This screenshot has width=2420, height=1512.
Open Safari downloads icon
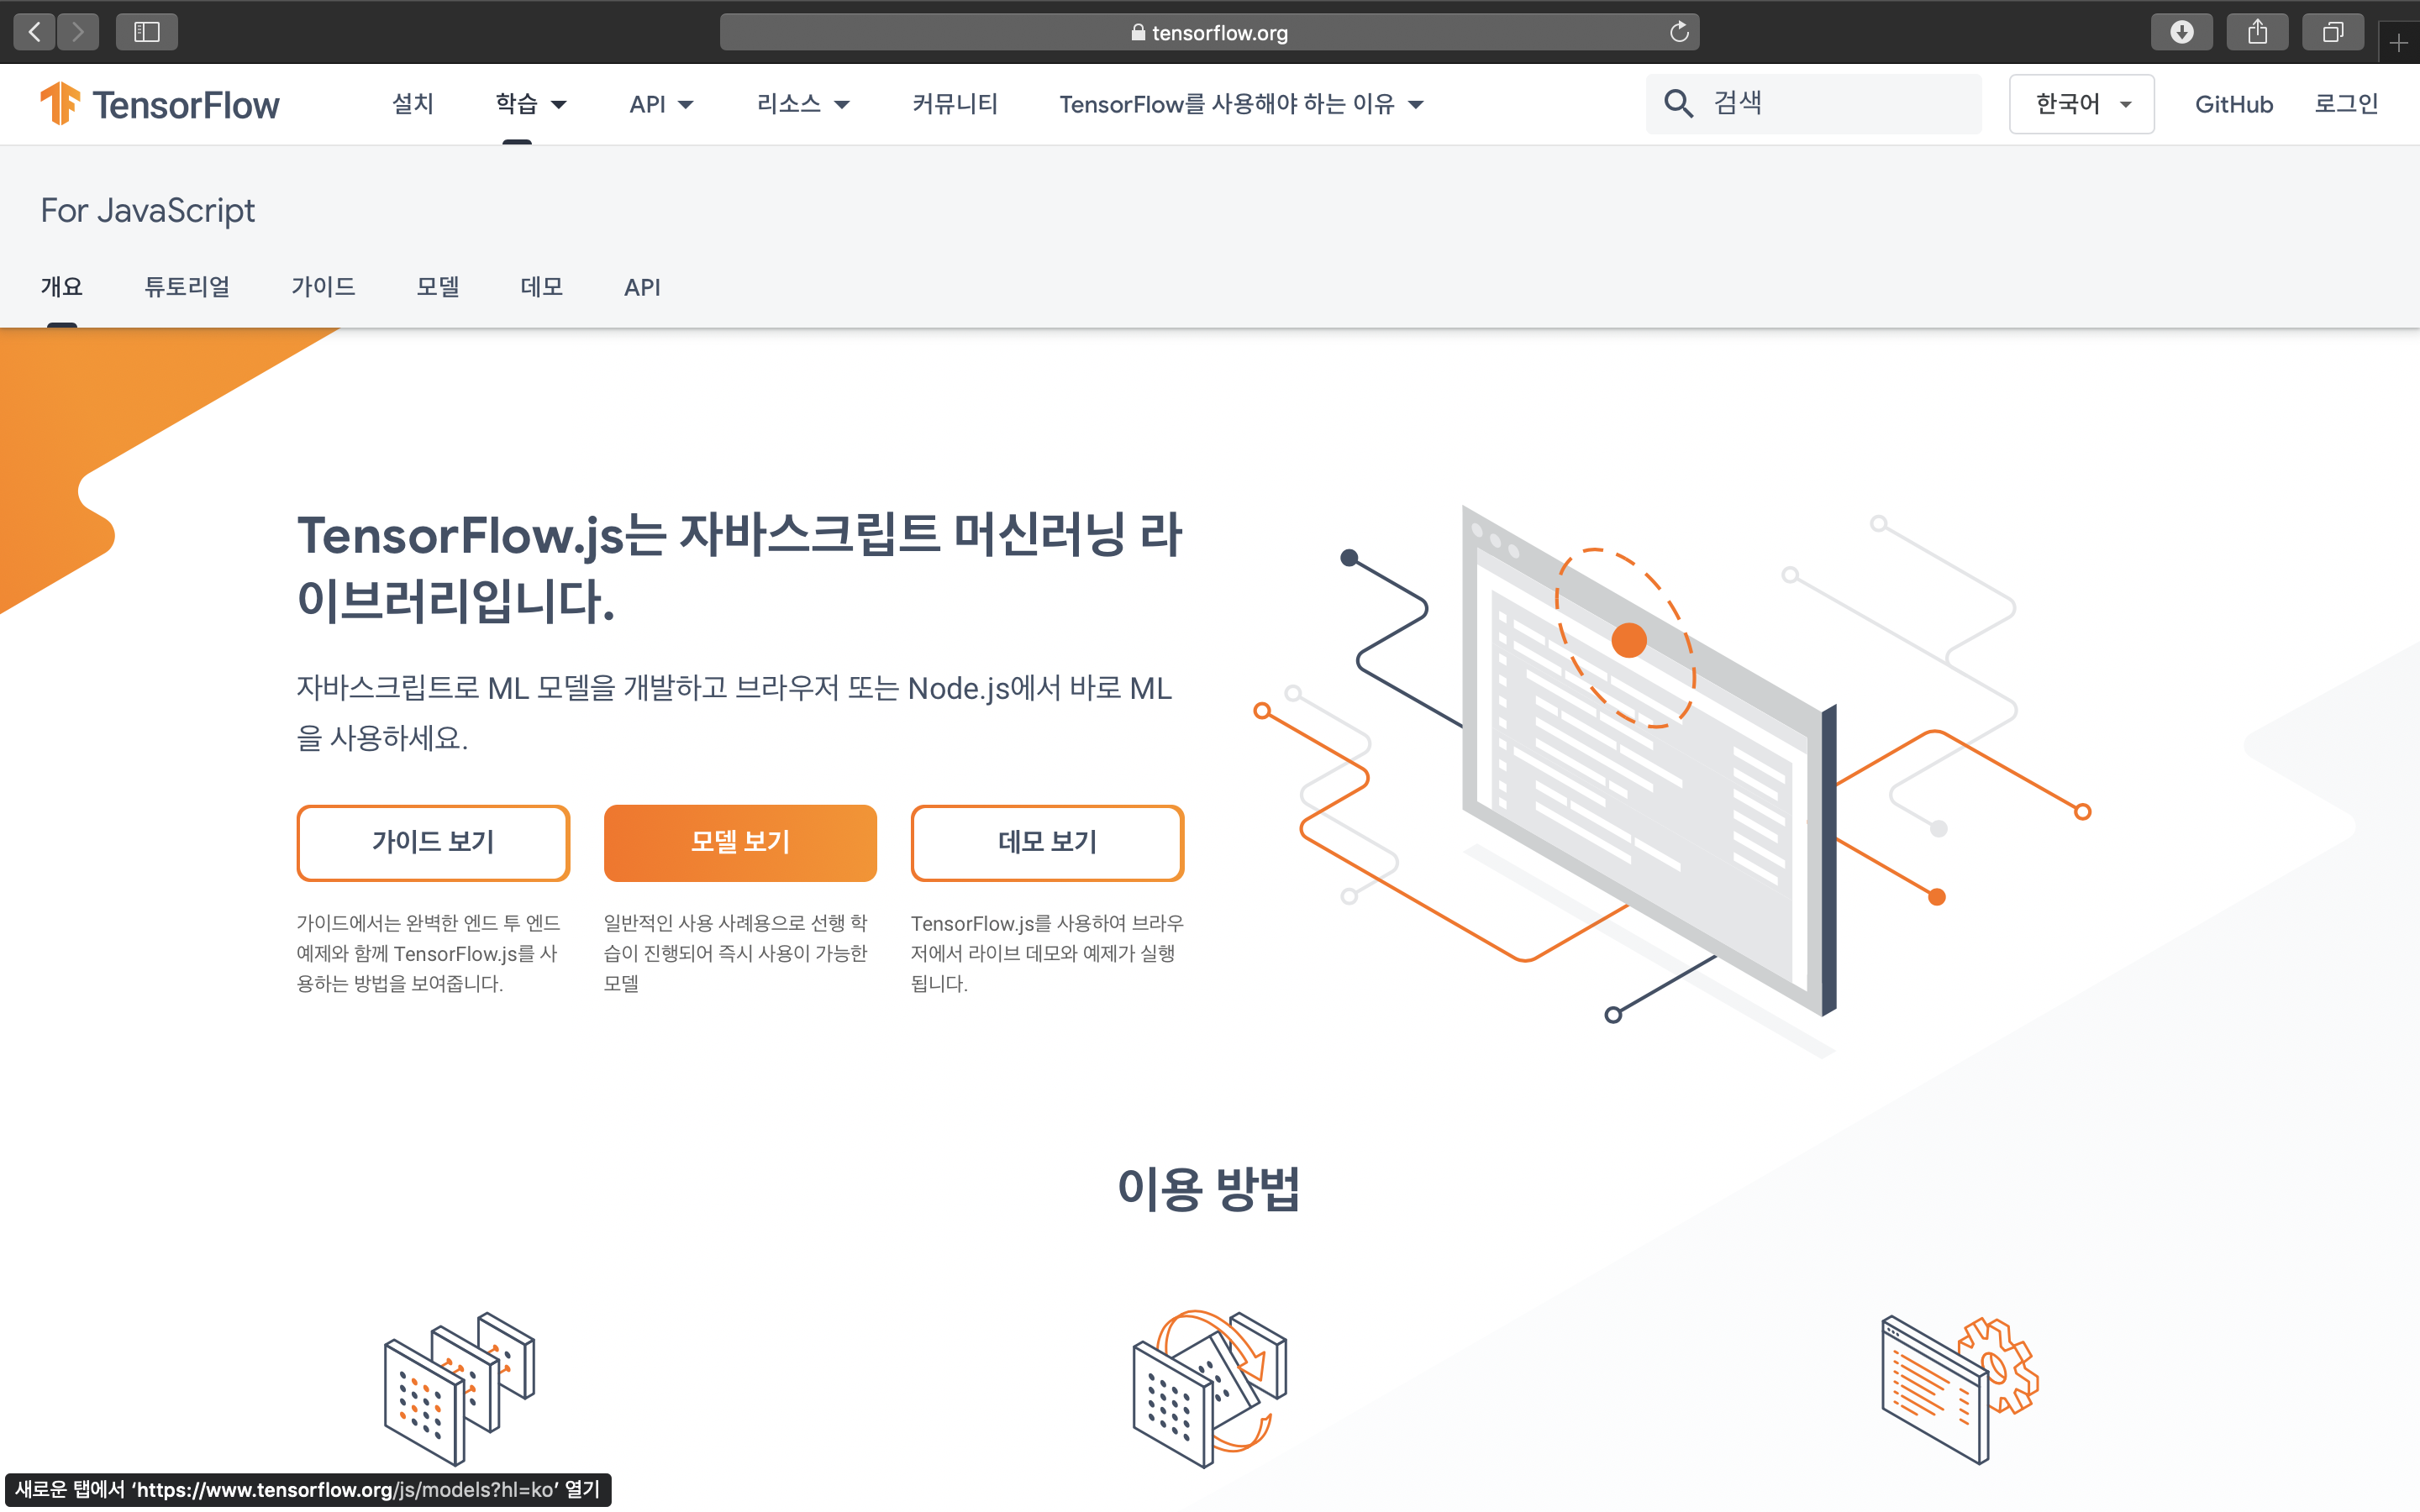click(x=2181, y=32)
